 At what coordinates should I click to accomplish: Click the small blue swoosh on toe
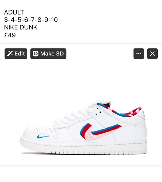(42, 136)
